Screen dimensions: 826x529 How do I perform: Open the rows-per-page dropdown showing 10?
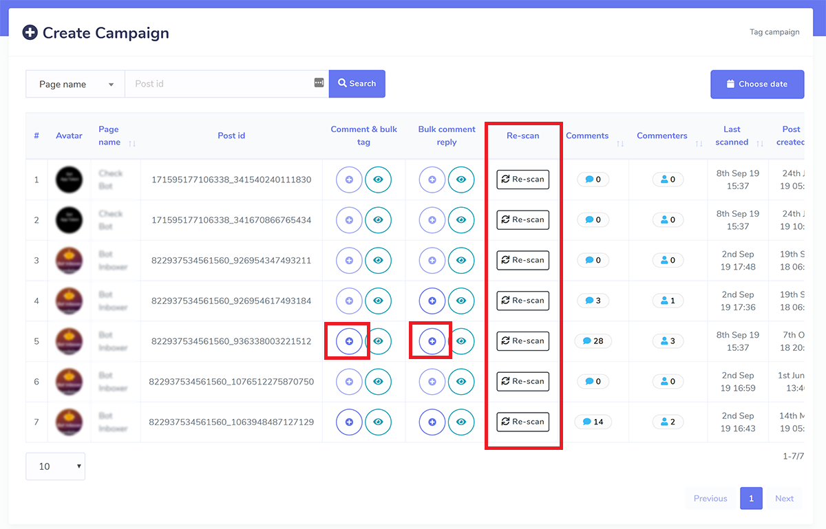55,466
